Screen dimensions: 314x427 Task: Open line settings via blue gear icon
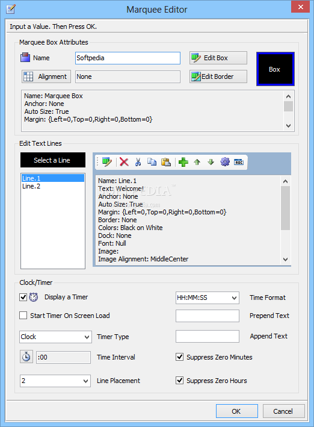[x=225, y=162]
